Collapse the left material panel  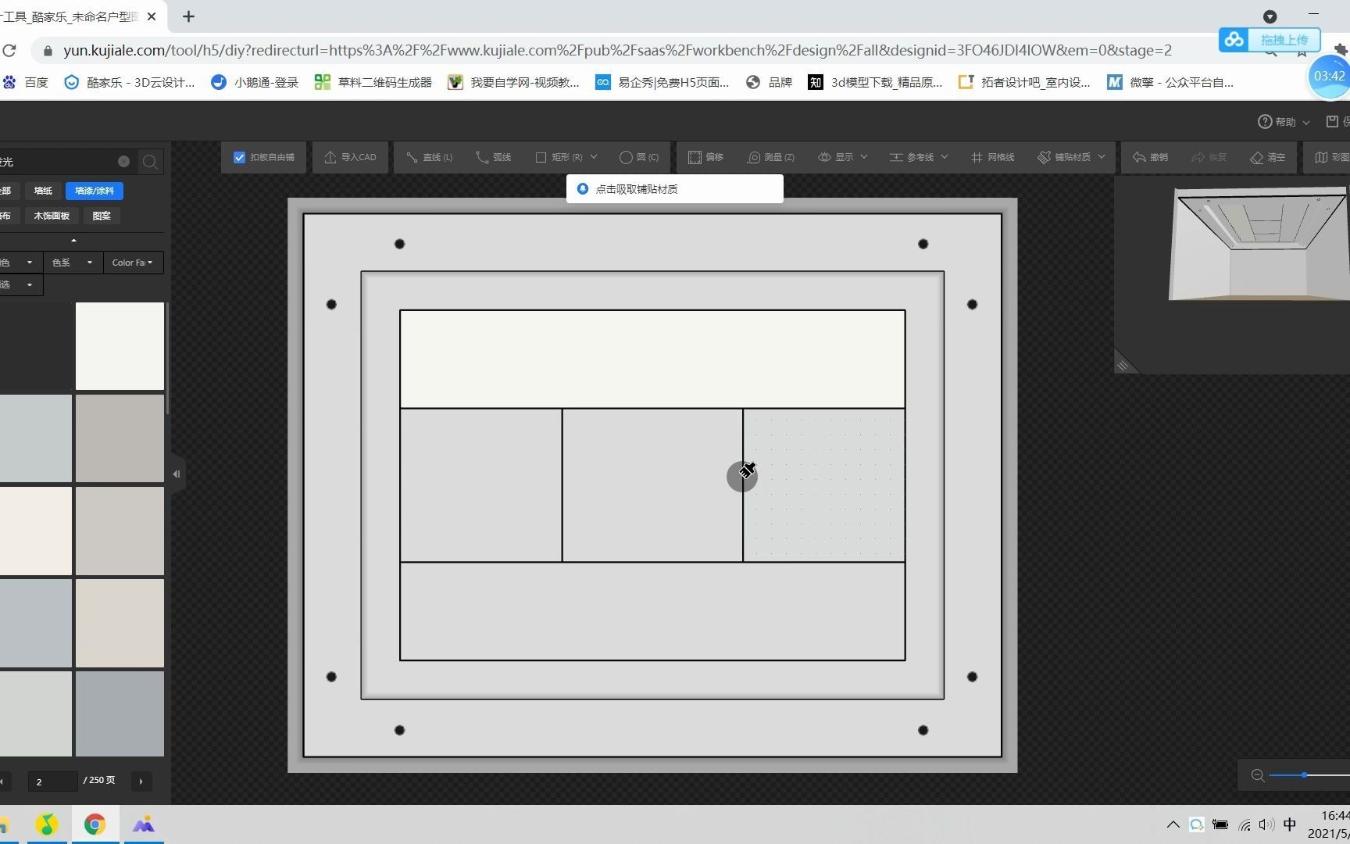point(177,474)
